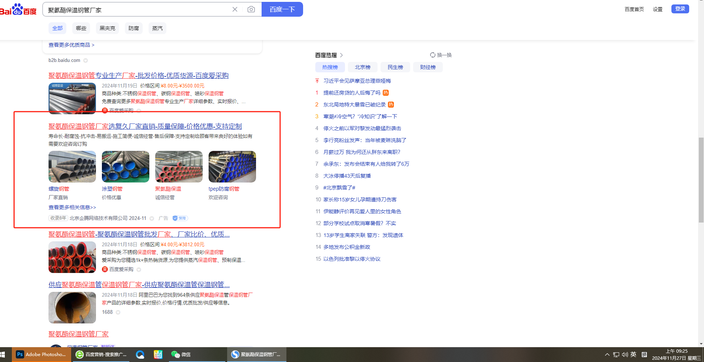Switch to the 民生榜 tab
The height and width of the screenshot is (362, 704).
click(x=395, y=67)
